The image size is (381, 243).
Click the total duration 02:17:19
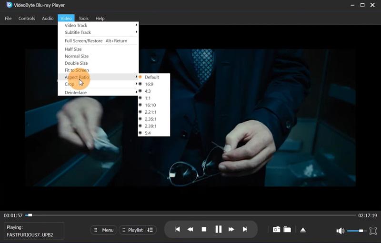[367, 215]
